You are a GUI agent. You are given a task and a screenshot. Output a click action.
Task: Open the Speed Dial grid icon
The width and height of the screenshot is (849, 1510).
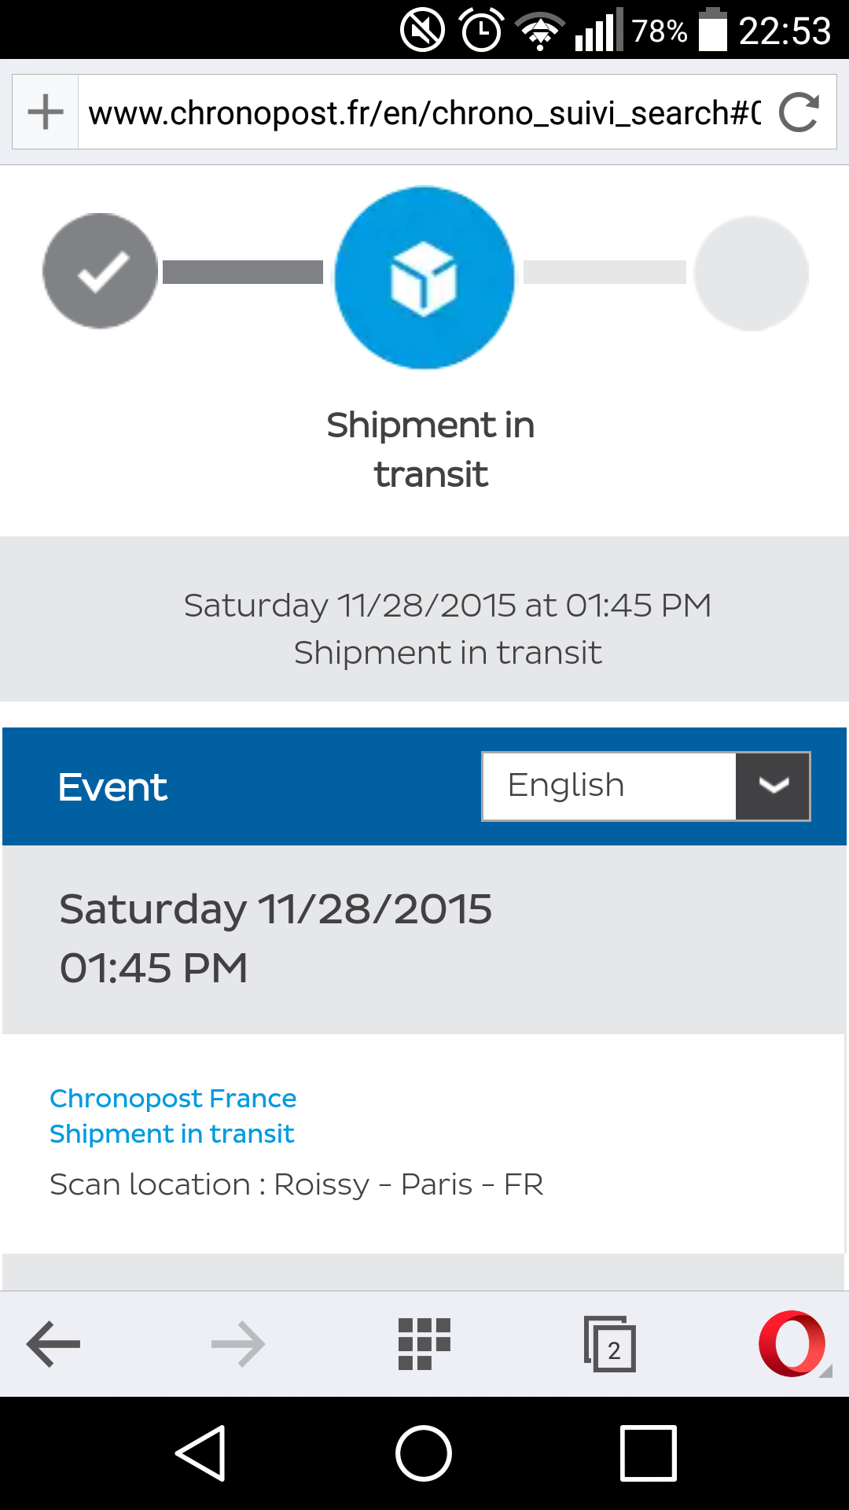[424, 1344]
